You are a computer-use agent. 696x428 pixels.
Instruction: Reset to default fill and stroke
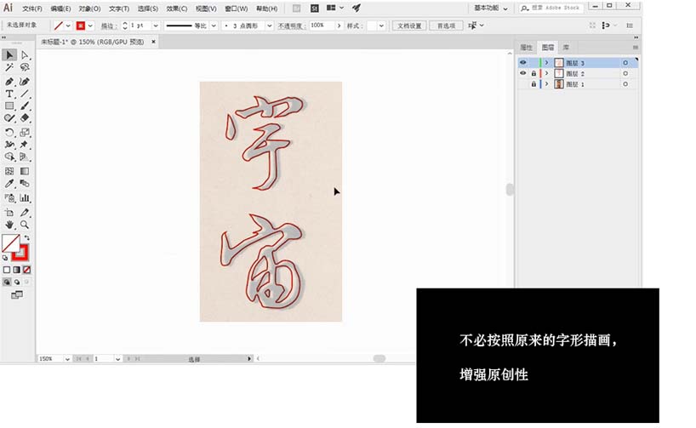click(x=5, y=258)
